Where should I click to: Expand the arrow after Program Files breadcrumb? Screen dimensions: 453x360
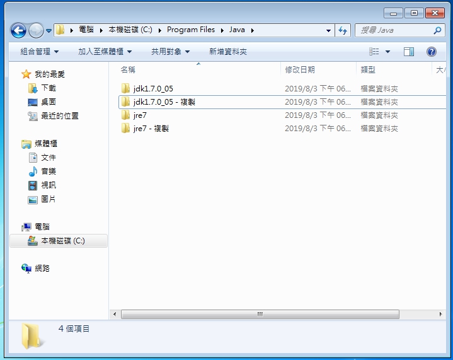click(x=222, y=30)
